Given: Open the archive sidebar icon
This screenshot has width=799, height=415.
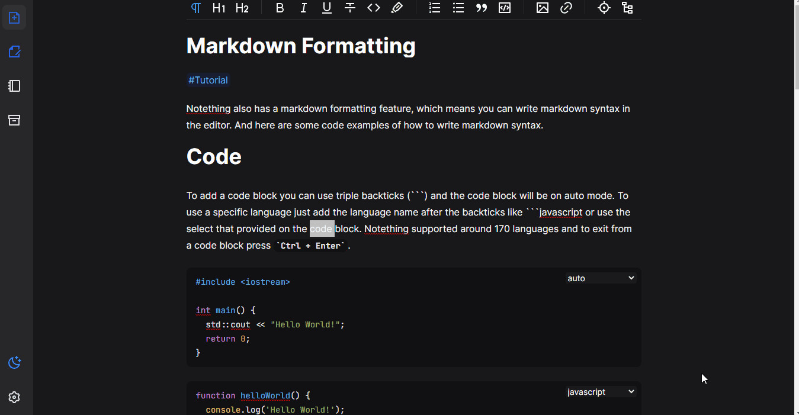Looking at the screenshot, I should [x=14, y=120].
